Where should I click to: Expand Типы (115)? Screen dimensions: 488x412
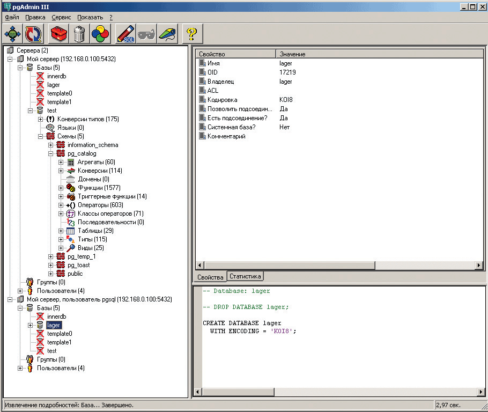point(61,239)
